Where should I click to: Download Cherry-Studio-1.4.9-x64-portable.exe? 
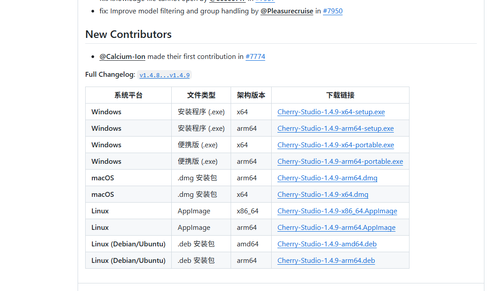pyautogui.click(x=335, y=145)
